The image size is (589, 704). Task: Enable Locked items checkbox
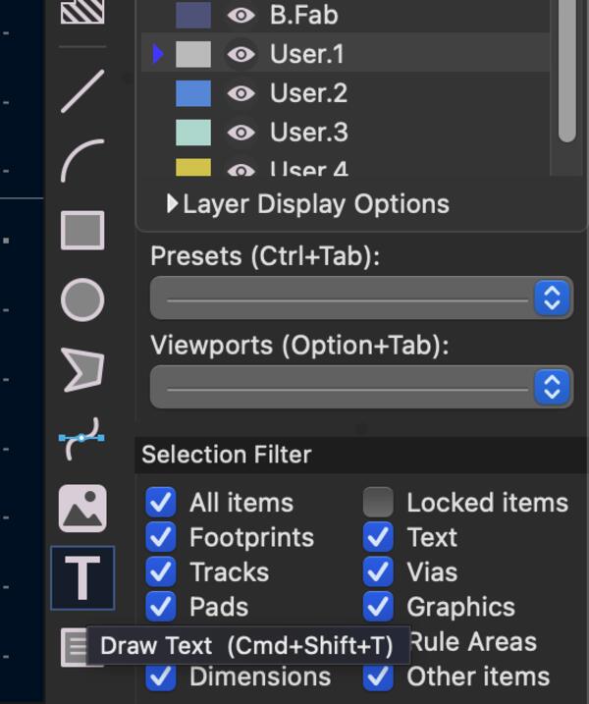click(x=378, y=502)
